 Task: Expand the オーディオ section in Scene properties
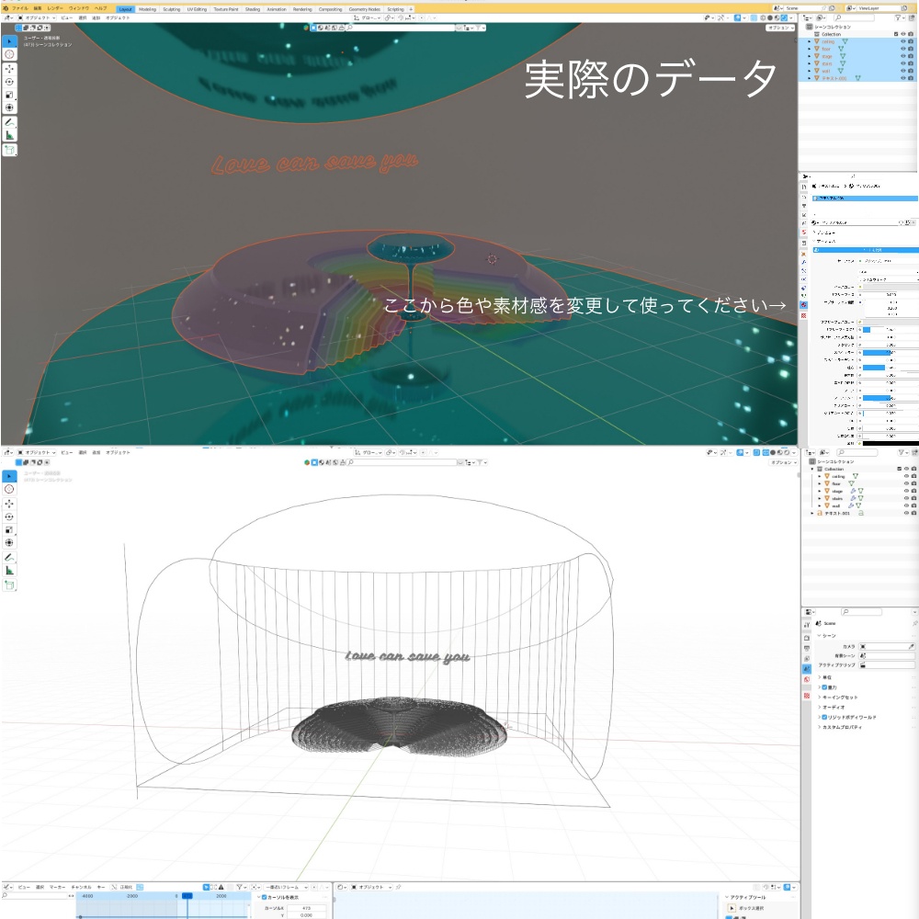pyautogui.click(x=819, y=707)
